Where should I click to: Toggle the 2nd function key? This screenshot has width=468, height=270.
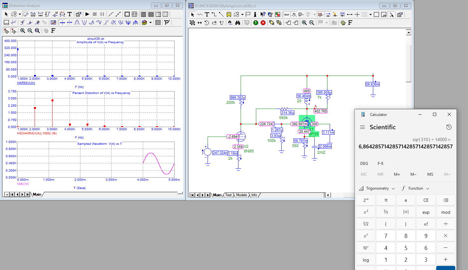pyautogui.click(x=366, y=200)
